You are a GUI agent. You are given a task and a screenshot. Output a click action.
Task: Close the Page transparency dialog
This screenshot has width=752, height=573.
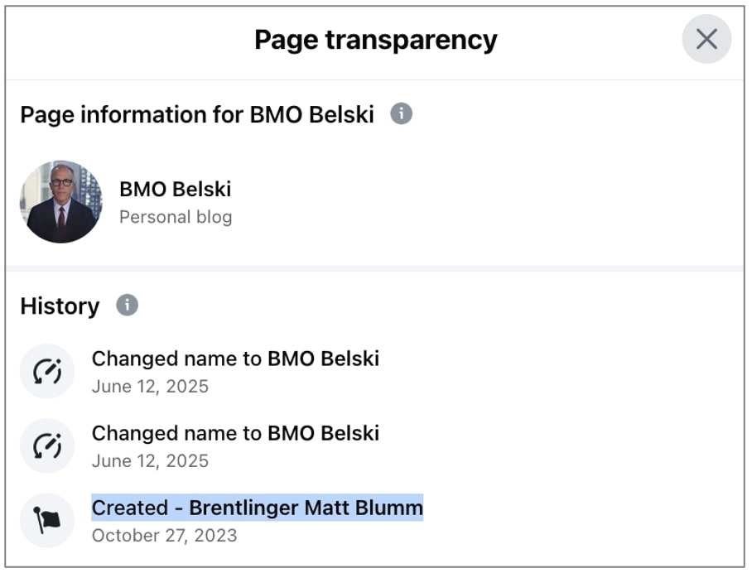click(706, 39)
